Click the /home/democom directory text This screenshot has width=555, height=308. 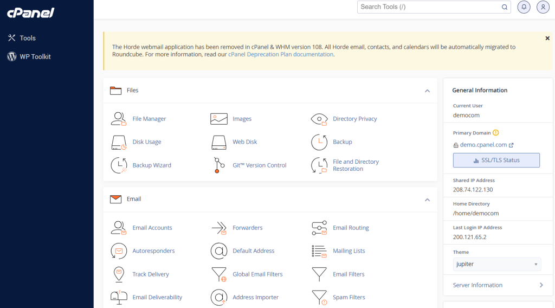click(476, 214)
